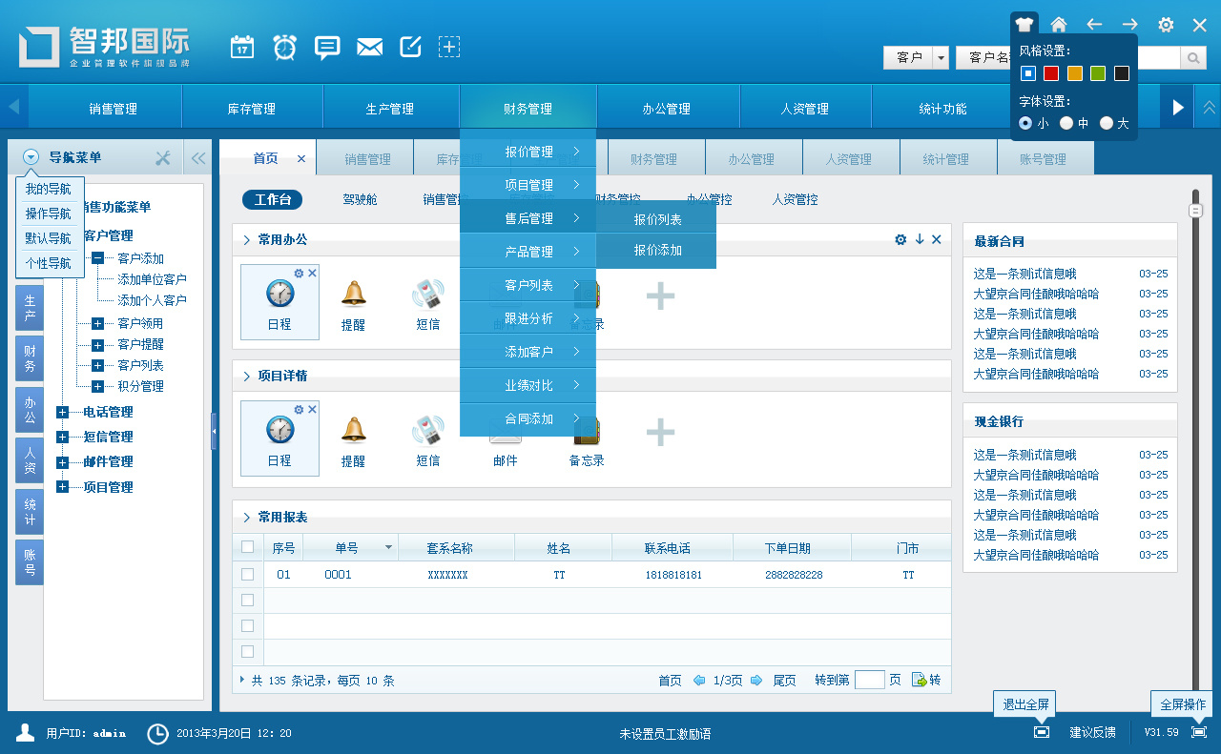Viewport: 1221px width, 754px height.
Task: Select 报价列表 from the submenu
Action: pyautogui.click(x=657, y=219)
